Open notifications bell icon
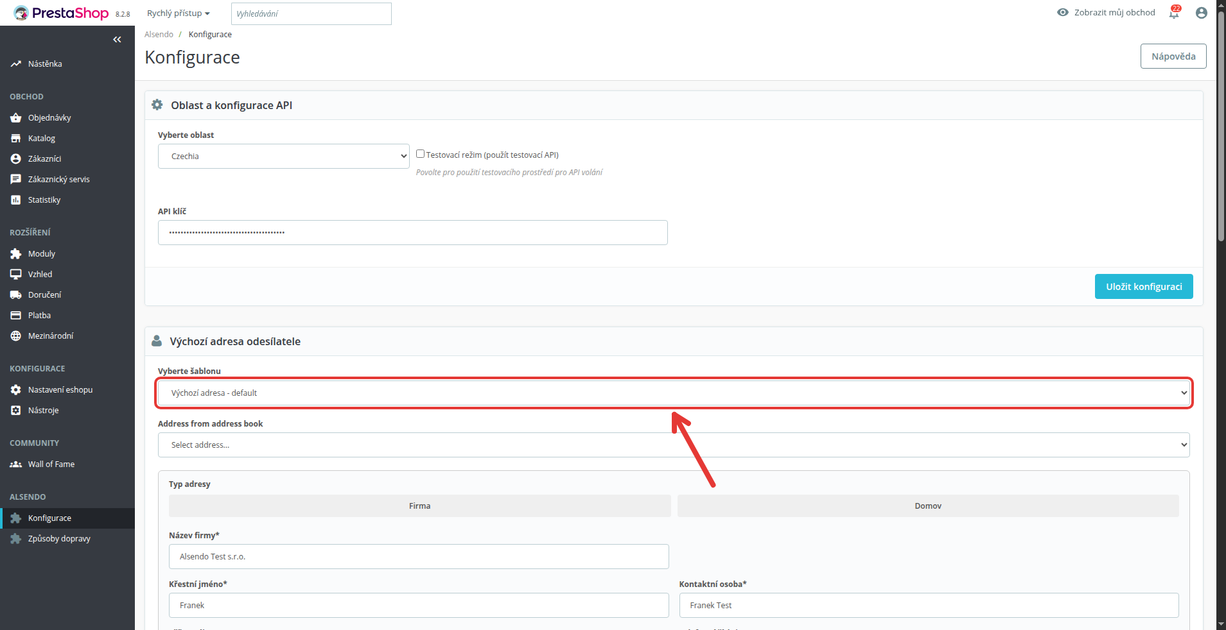Viewport: 1226px width, 630px height. (1174, 13)
